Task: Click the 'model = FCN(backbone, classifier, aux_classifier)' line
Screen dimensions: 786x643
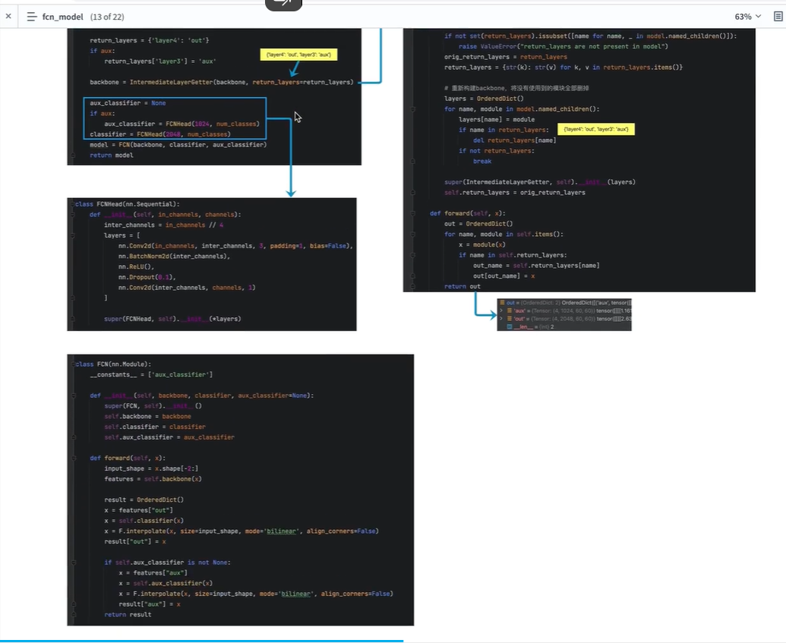Action: tap(178, 145)
